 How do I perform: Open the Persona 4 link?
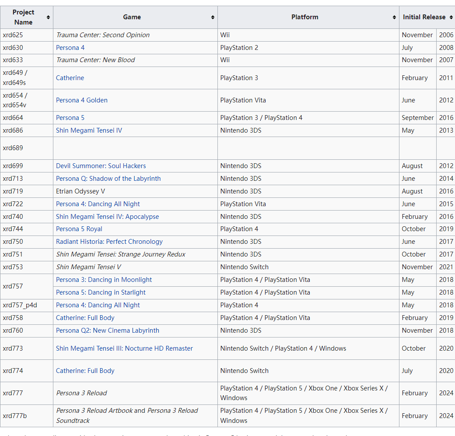(x=70, y=48)
